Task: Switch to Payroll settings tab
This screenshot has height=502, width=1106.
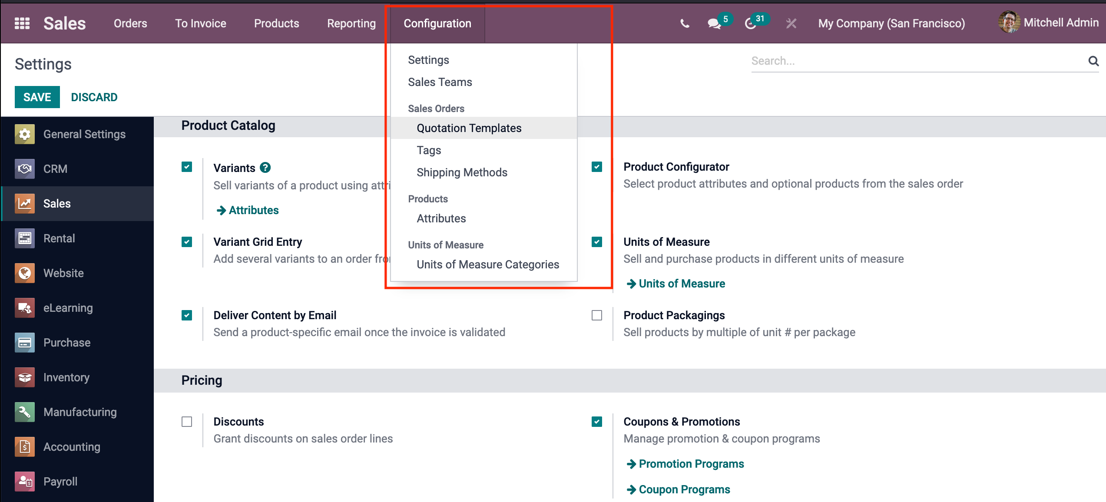Action: point(60,482)
